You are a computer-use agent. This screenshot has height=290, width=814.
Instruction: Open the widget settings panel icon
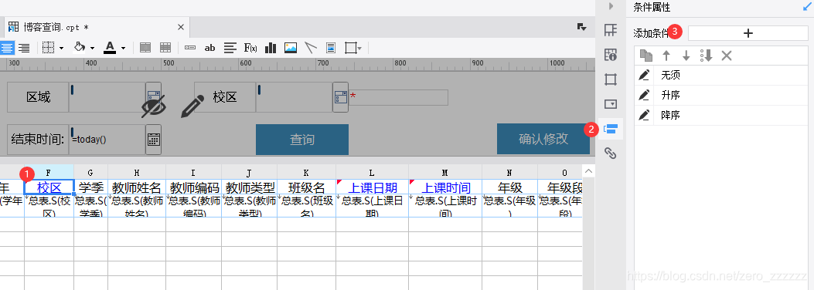[611, 103]
